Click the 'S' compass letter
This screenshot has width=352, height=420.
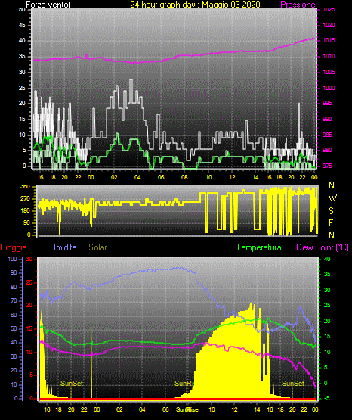pyautogui.click(x=331, y=211)
